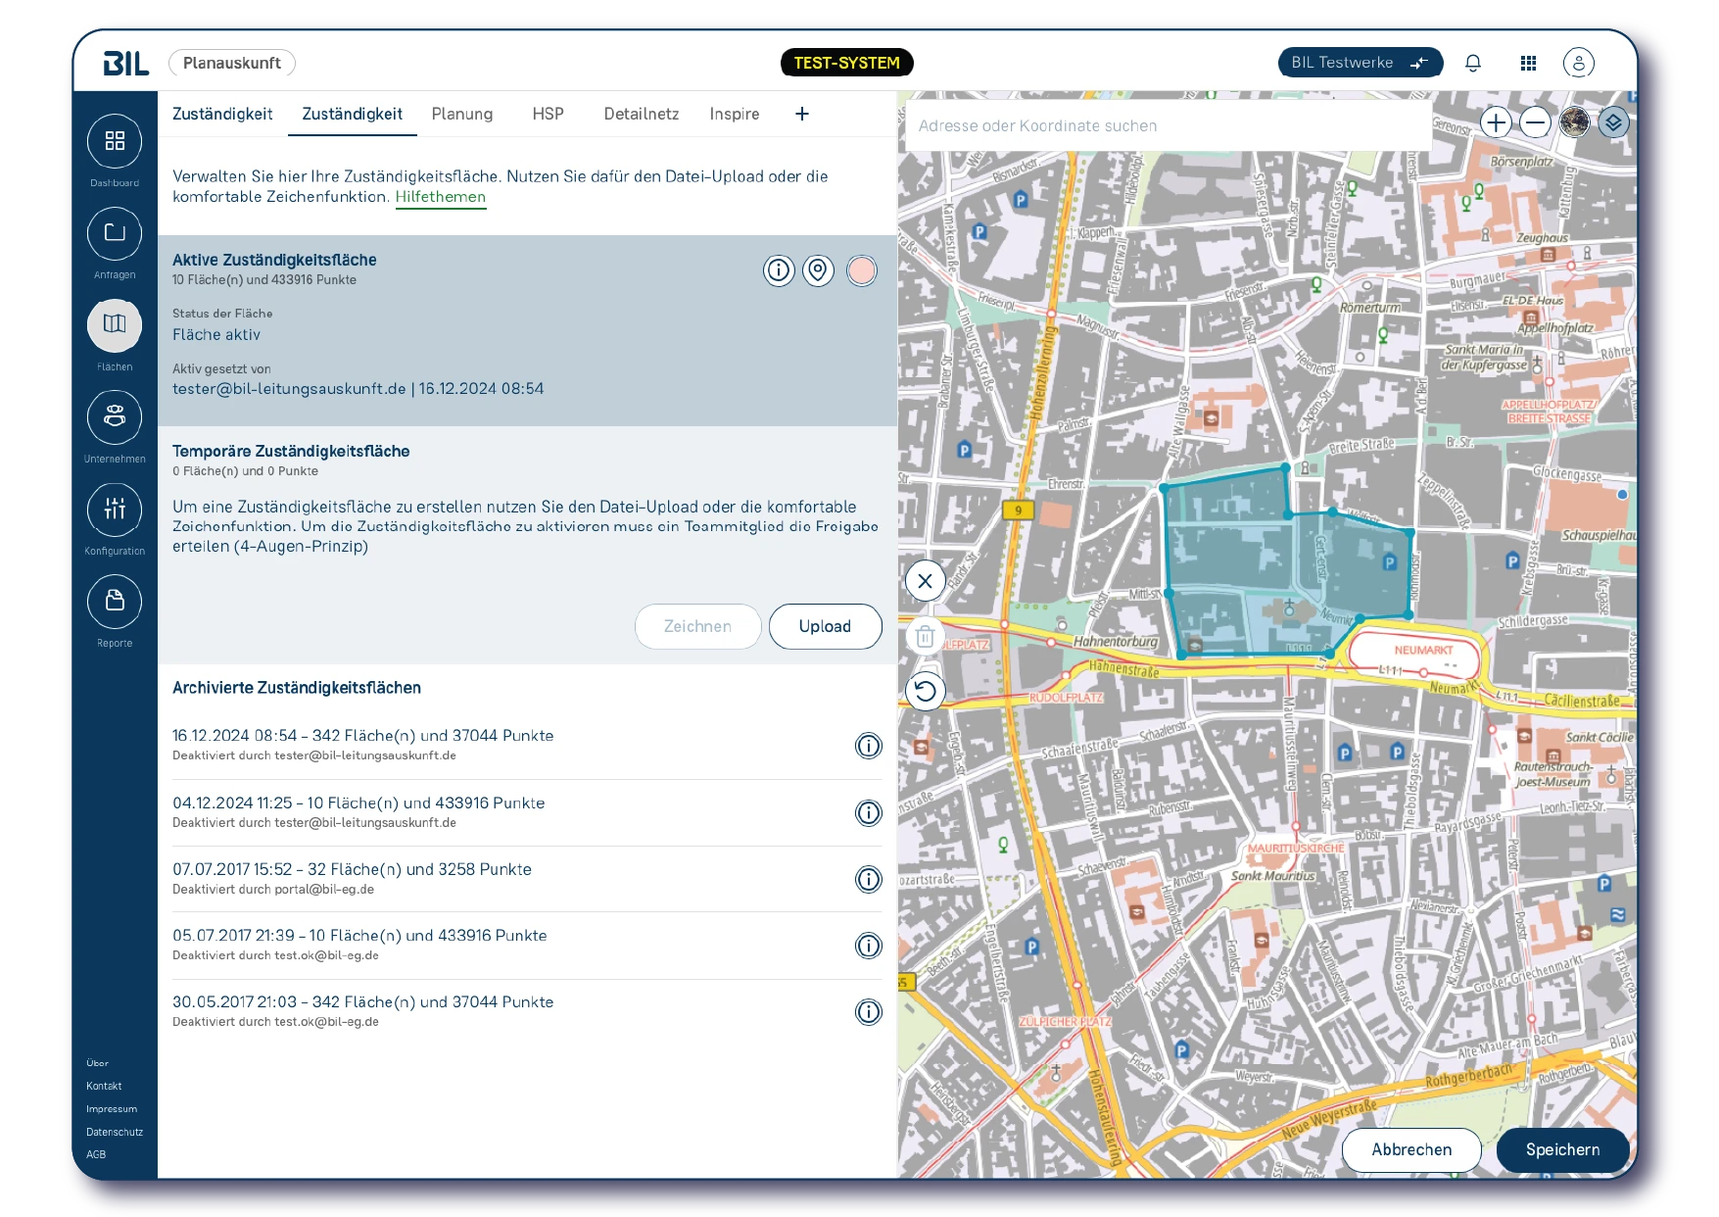Image resolution: width=1719 pixels, height=1217 pixels.
Task: Click the Upload button
Action: (825, 626)
